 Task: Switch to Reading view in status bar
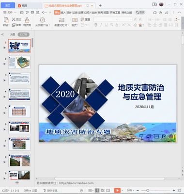pos(108,191)
